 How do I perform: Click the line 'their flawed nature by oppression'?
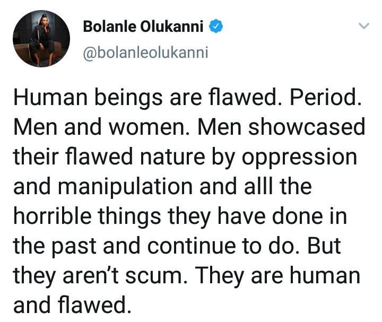tap(185, 158)
